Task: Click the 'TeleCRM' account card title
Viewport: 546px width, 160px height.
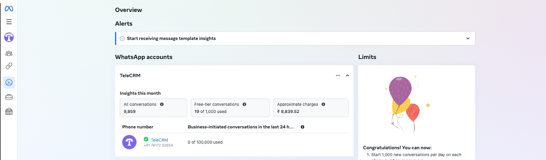Action: pyautogui.click(x=130, y=75)
